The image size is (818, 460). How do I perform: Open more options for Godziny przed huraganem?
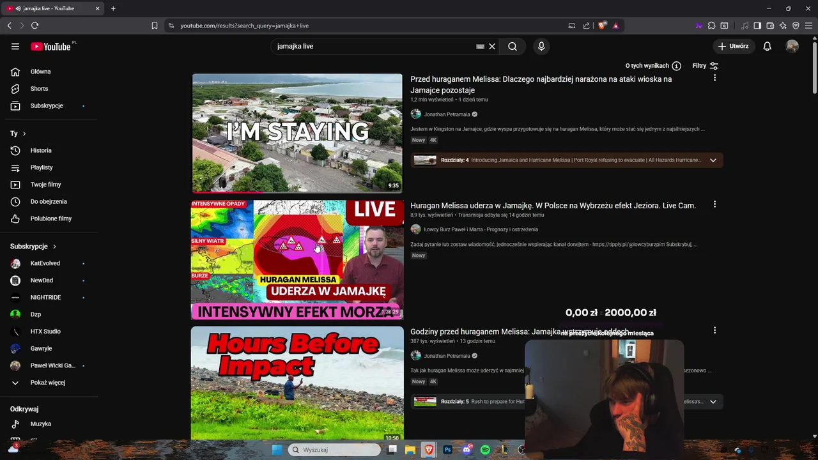coord(714,330)
